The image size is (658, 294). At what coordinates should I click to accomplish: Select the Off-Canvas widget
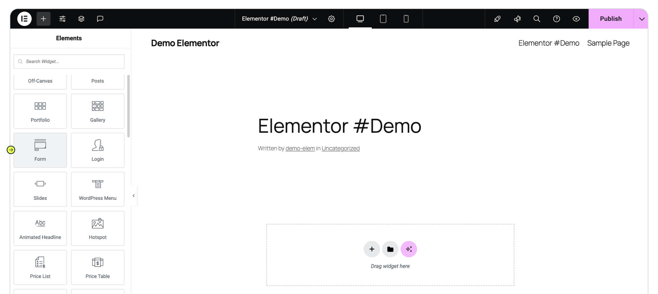pos(40,81)
